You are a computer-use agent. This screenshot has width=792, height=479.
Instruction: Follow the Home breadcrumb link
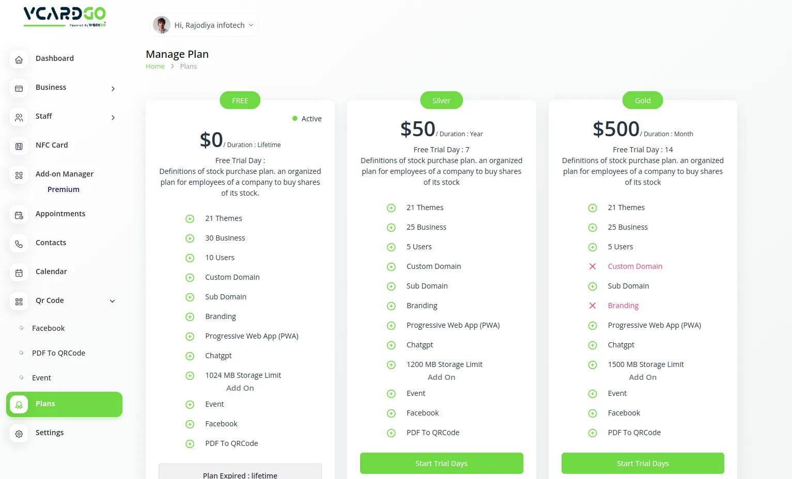click(x=155, y=67)
